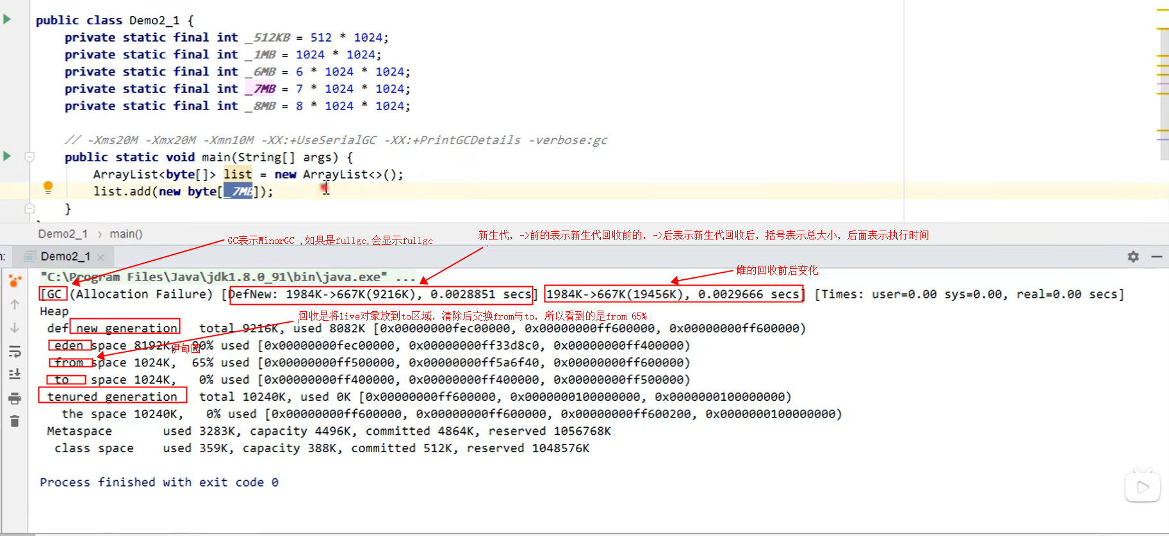The width and height of the screenshot is (1169, 536).
Task: Click 'Process finished with exit code 0'
Action: 159,482
